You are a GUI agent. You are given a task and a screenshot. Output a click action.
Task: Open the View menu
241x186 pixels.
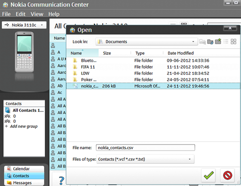37,14
